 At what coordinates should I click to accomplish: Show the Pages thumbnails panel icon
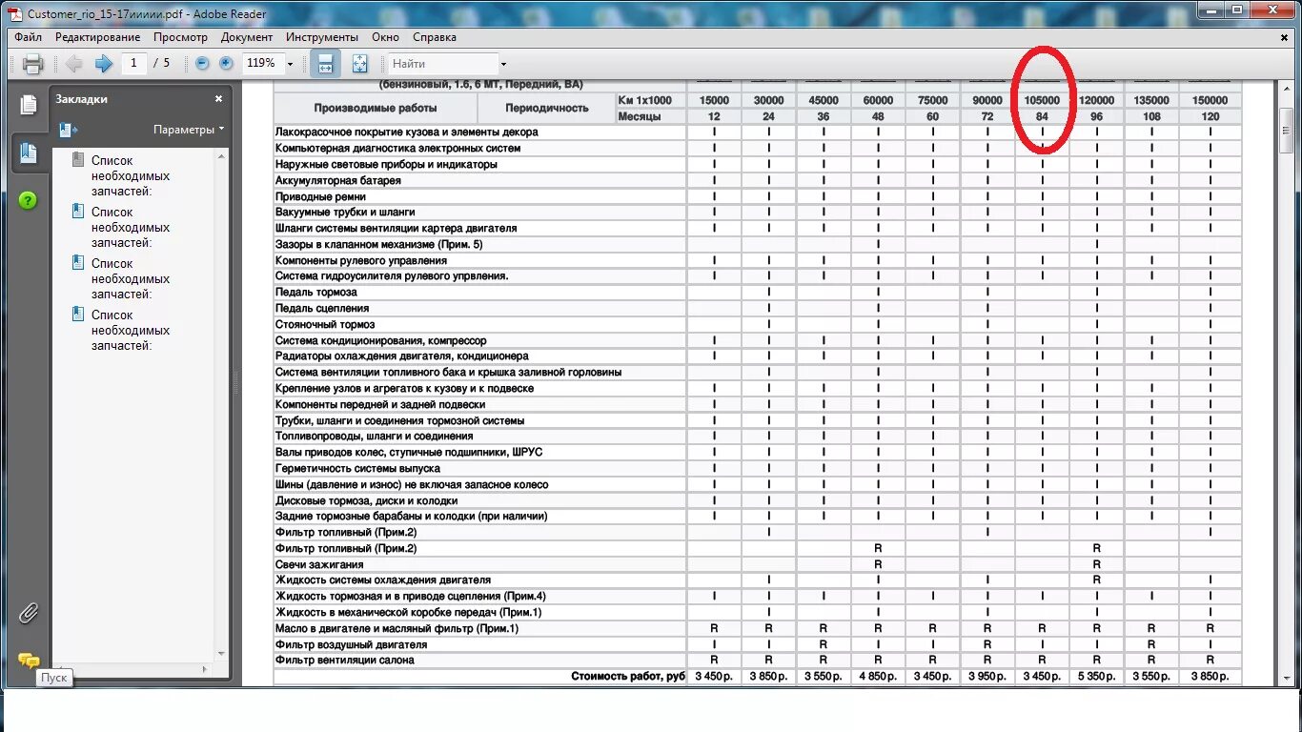point(29,104)
